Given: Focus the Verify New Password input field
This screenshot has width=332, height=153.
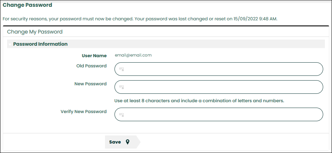Looking at the screenshot, I should (221, 114).
